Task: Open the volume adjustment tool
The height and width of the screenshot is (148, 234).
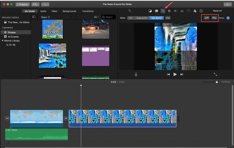Action: point(175,11)
